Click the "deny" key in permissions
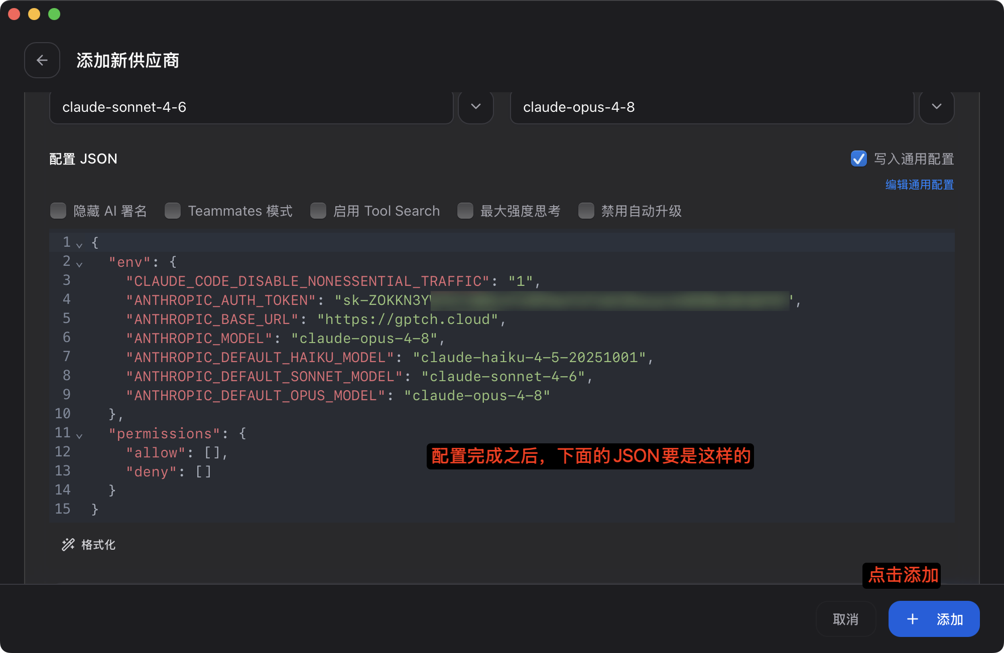 [152, 472]
